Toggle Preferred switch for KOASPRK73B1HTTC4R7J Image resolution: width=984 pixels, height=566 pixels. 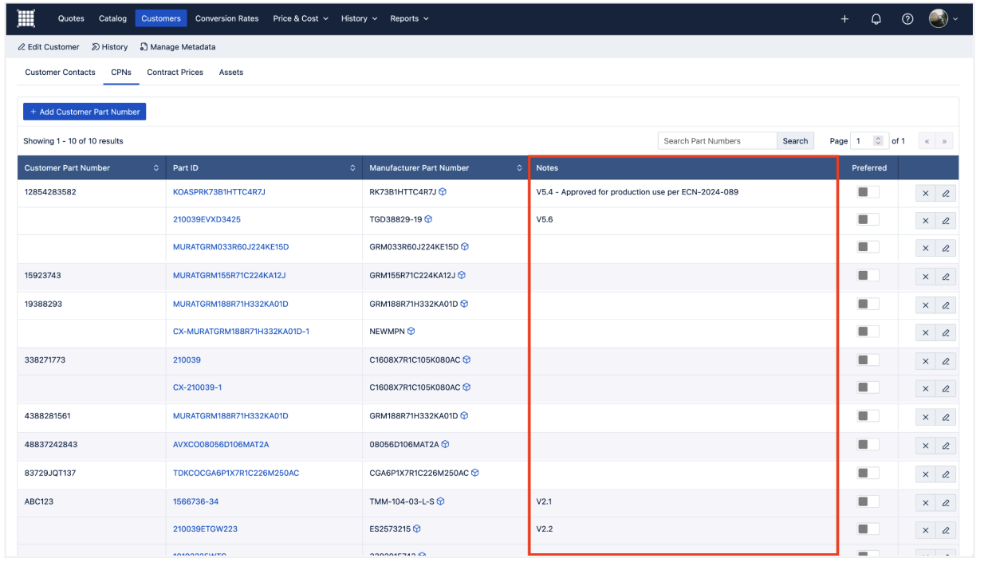click(868, 191)
